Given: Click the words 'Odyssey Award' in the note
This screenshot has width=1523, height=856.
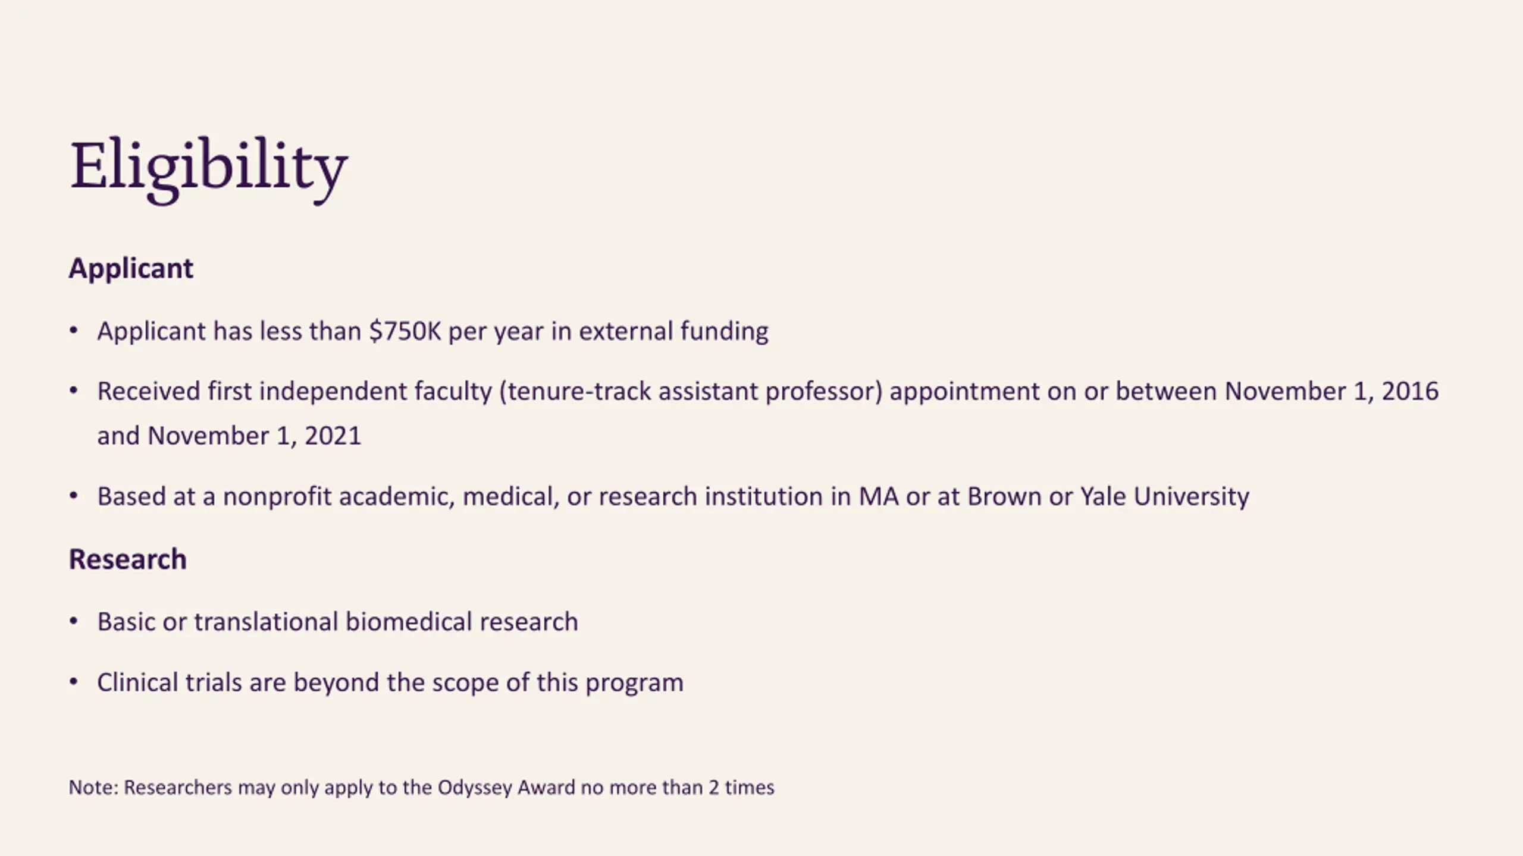Looking at the screenshot, I should (506, 788).
